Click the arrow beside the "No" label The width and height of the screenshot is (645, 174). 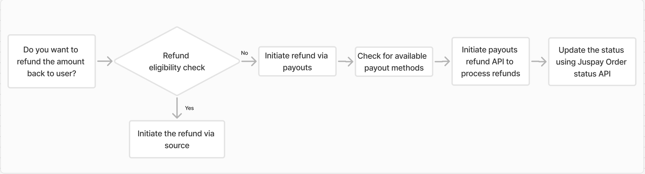coord(249,61)
